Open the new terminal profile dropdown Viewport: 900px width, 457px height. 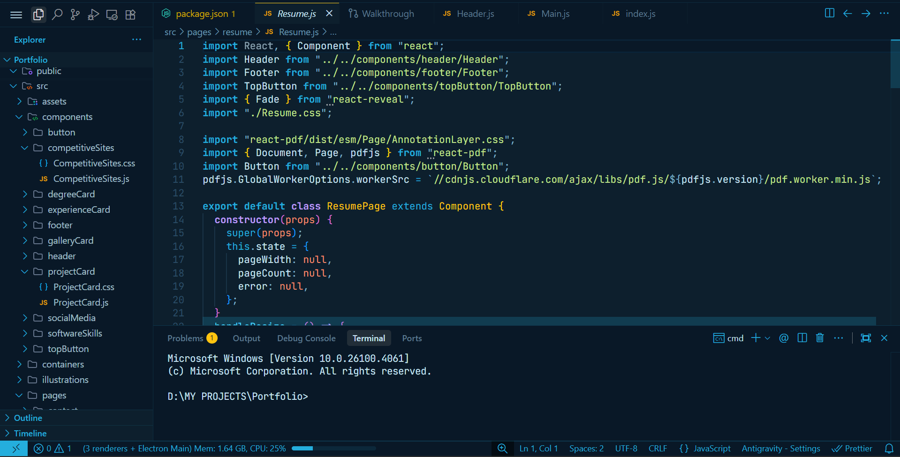pyautogui.click(x=767, y=338)
